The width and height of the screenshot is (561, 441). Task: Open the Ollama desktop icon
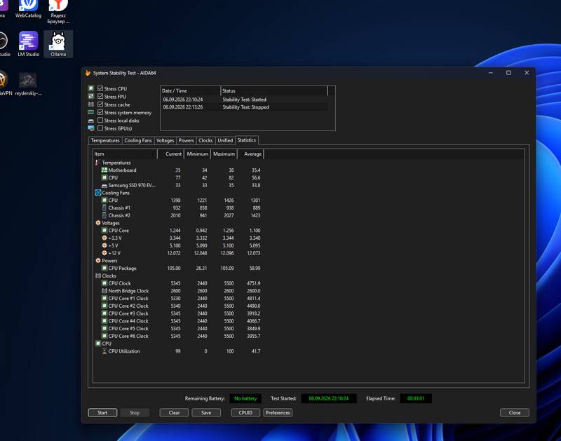[58, 43]
